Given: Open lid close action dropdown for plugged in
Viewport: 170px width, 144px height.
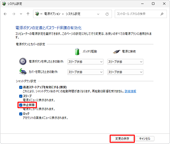Looking at the screenshot, I should 125,72.
